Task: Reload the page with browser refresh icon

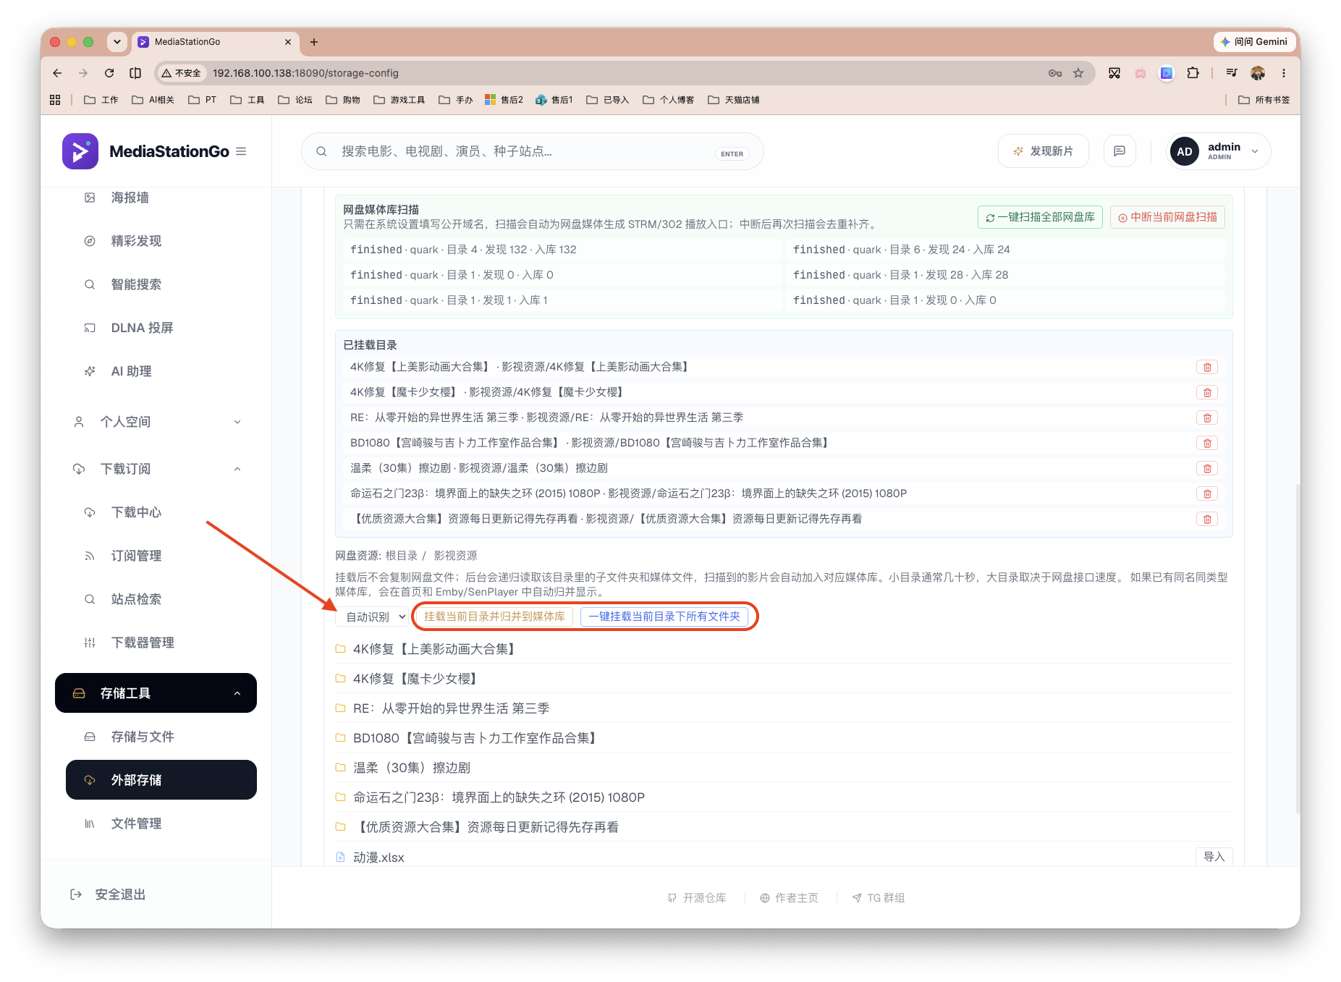Action: pos(109,73)
